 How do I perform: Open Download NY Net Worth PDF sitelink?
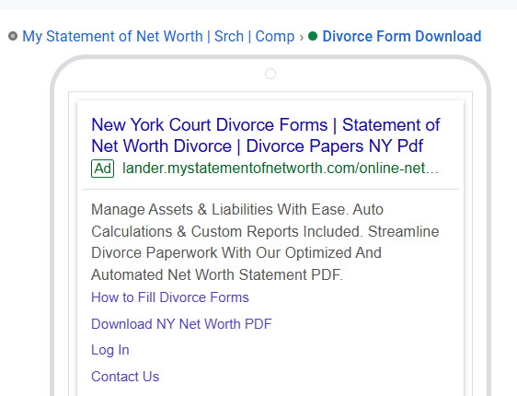coord(181,324)
